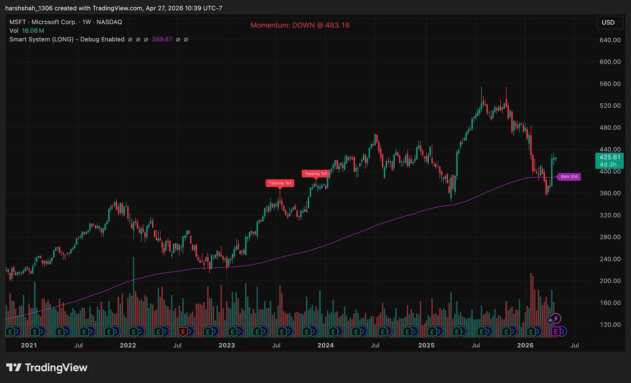Click the 200.00 price axis label

click(610, 281)
